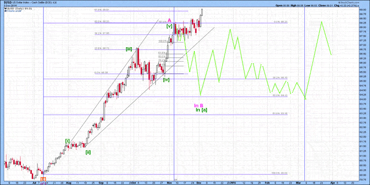Select the green [iv] wave label
The width and height of the screenshot is (370, 185).
pos(166,80)
